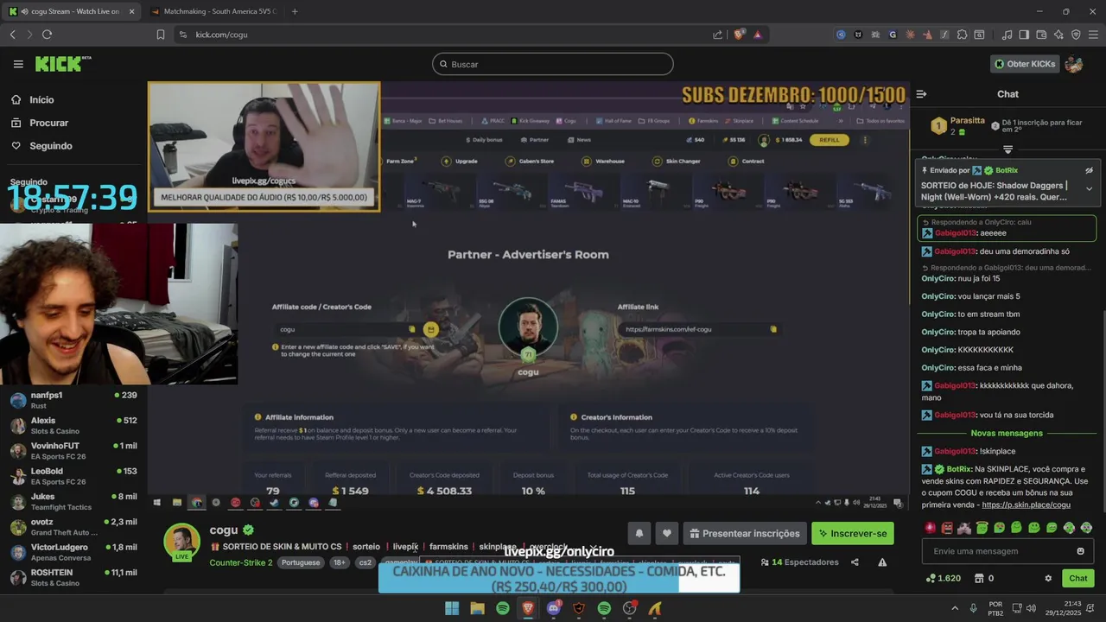Viewport: 1106px width, 622px height.
Task: Focus the Buscar search field
Action: [x=553, y=64]
